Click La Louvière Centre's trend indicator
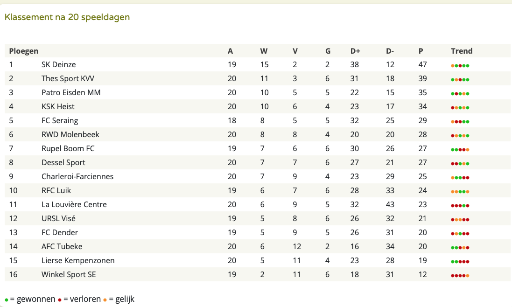The height and width of the screenshot is (307, 512). (460, 206)
